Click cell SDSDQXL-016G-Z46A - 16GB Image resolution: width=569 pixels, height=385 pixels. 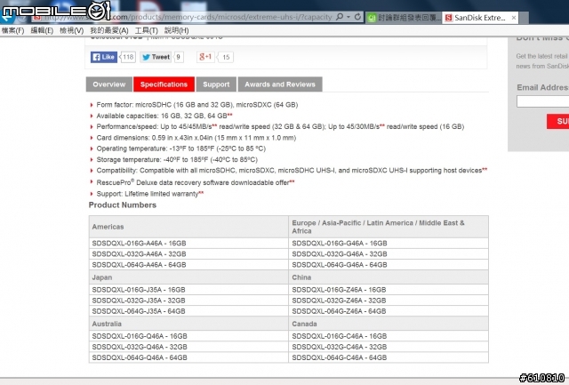tap(389, 290)
